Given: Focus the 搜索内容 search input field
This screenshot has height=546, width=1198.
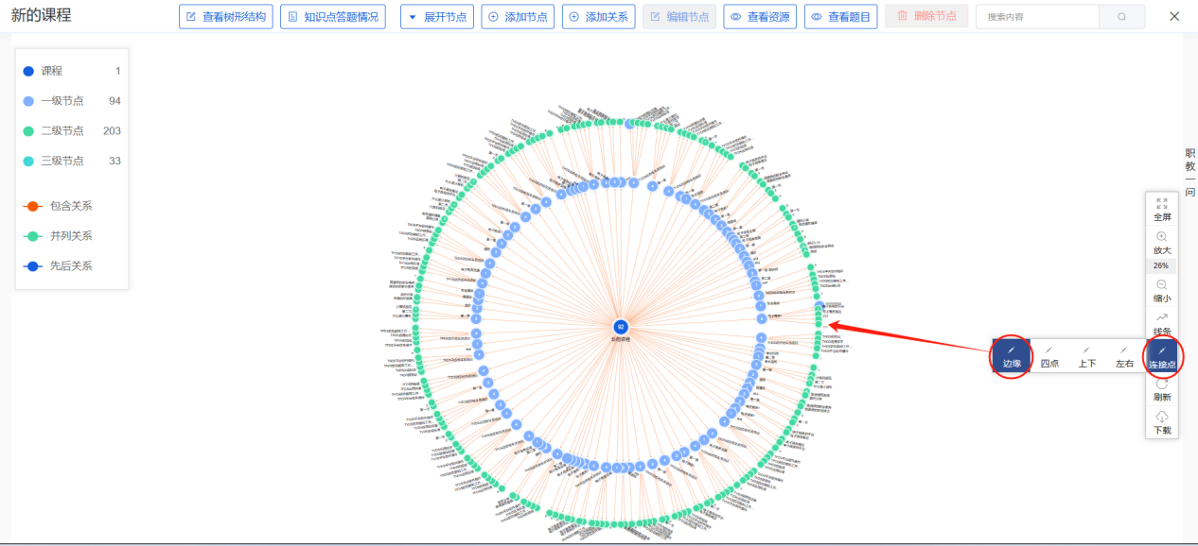Looking at the screenshot, I should 1037,17.
